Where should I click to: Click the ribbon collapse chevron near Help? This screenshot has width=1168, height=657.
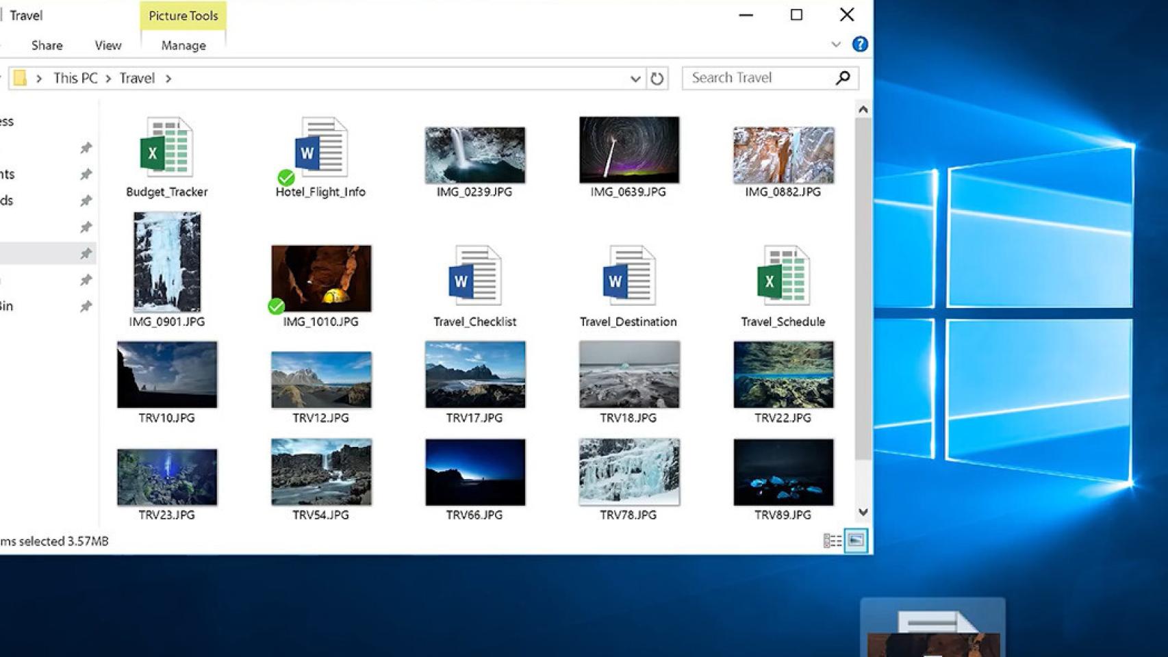click(x=836, y=44)
